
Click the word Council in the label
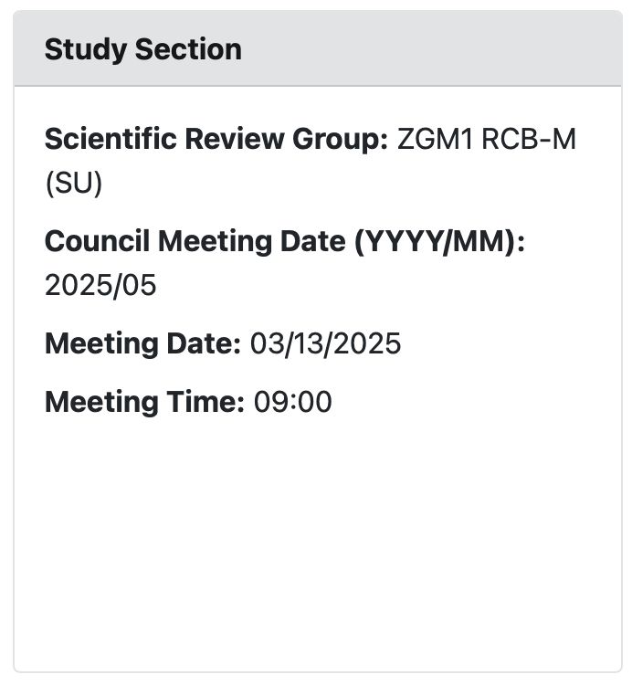[97, 242]
